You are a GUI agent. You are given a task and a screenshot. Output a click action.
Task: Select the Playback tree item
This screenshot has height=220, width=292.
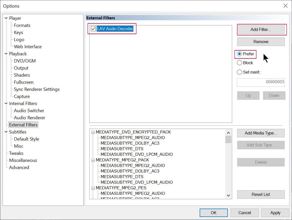[18, 54]
